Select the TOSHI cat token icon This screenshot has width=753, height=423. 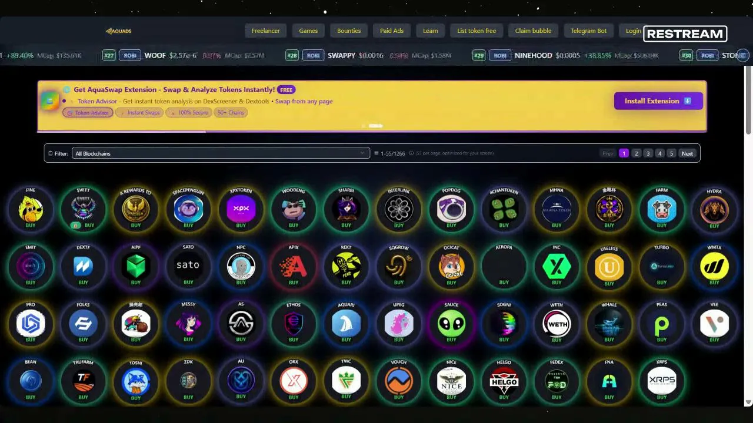[x=136, y=381]
